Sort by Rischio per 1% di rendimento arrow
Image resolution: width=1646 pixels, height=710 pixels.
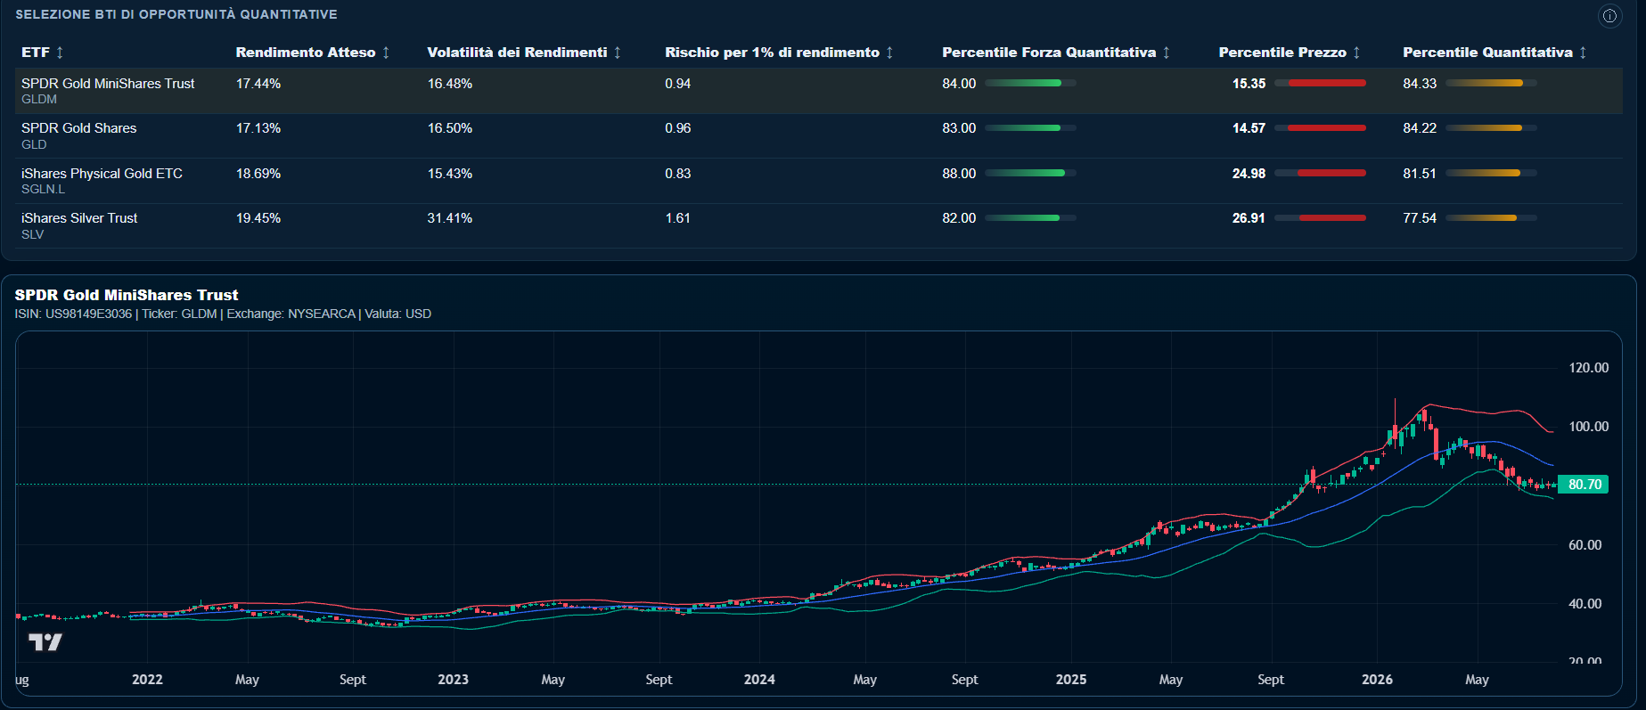click(x=889, y=53)
